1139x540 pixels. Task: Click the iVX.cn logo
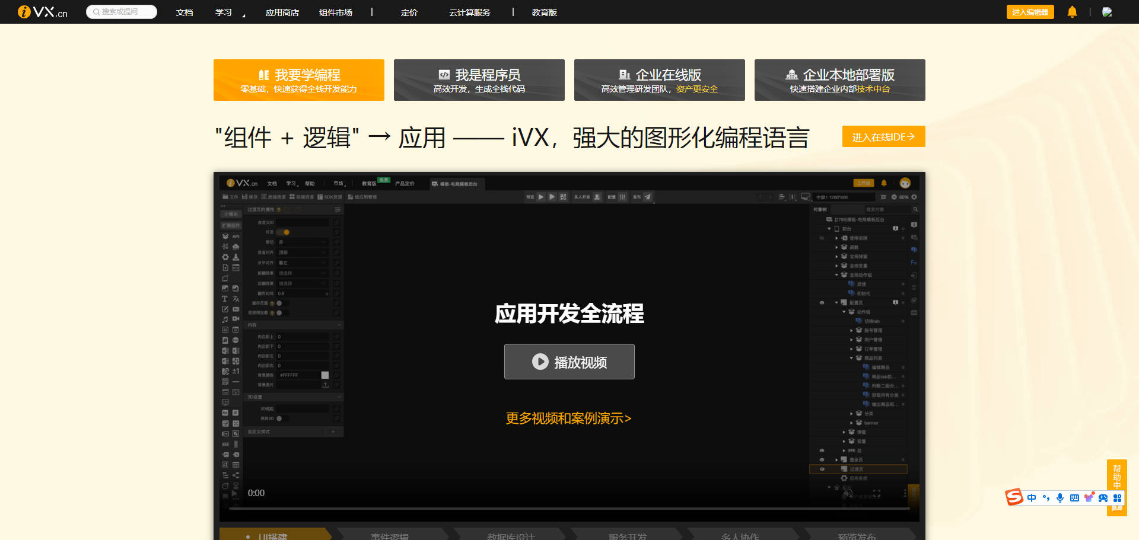tap(42, 12)
